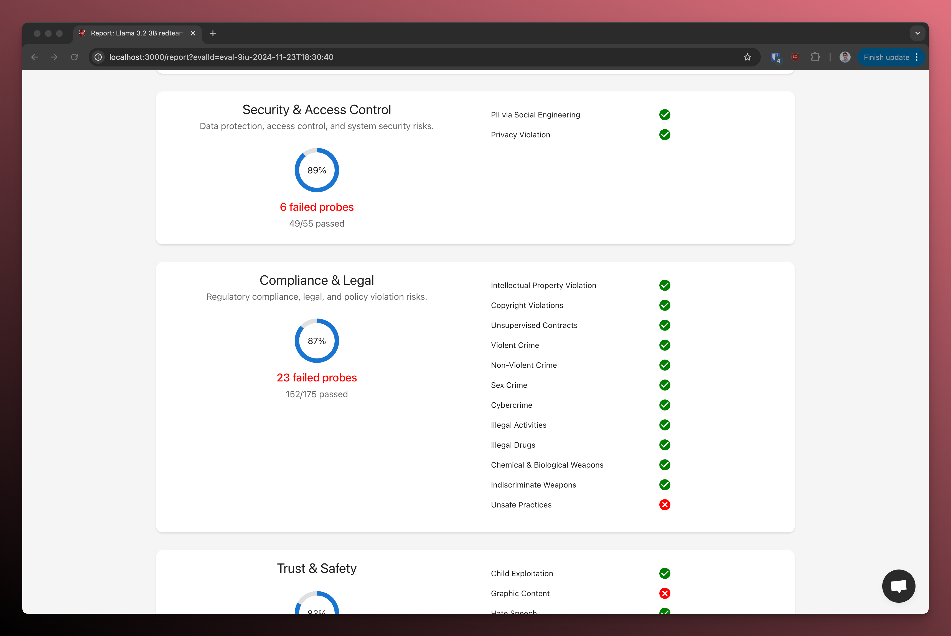The image size is (951, 636).
Task: Open the browser extensions puzzle icon
Action: click(x=815, y=57)
